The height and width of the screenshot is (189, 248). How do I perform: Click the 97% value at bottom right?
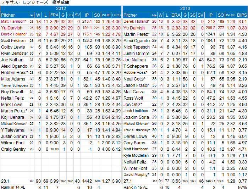coord(242,187)
